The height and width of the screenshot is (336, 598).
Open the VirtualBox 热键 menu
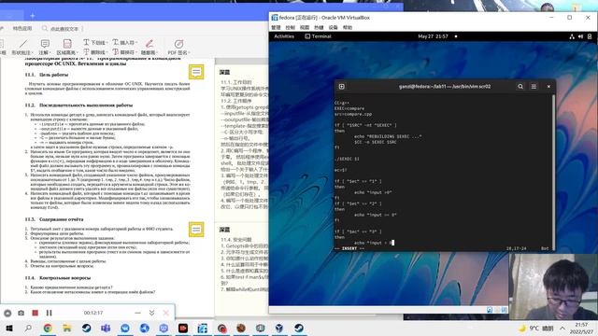point(319,27)
